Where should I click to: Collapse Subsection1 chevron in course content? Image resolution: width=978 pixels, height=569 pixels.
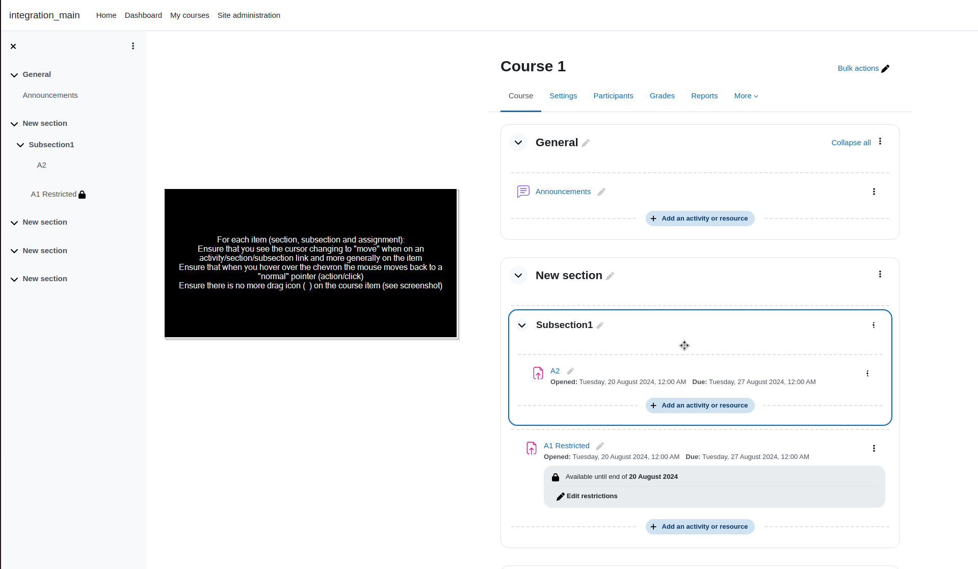[x=522, y=325]
